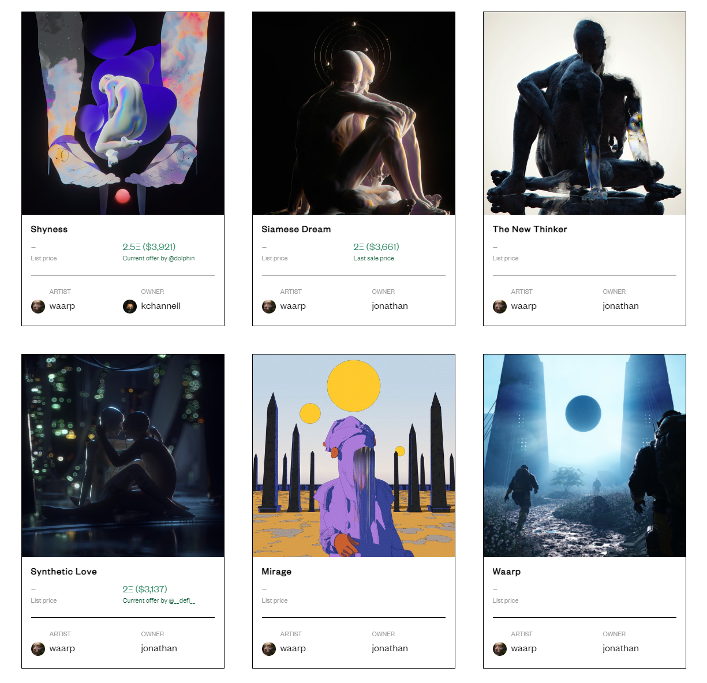Click waarp avatar on Synthetic Love card
The height and width of the screenshot is (683, 707).
click(x=38, y=649)
